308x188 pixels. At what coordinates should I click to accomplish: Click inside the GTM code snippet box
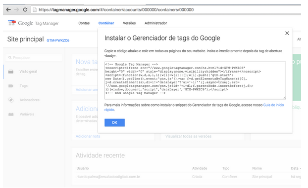click(x=195, y=80)
